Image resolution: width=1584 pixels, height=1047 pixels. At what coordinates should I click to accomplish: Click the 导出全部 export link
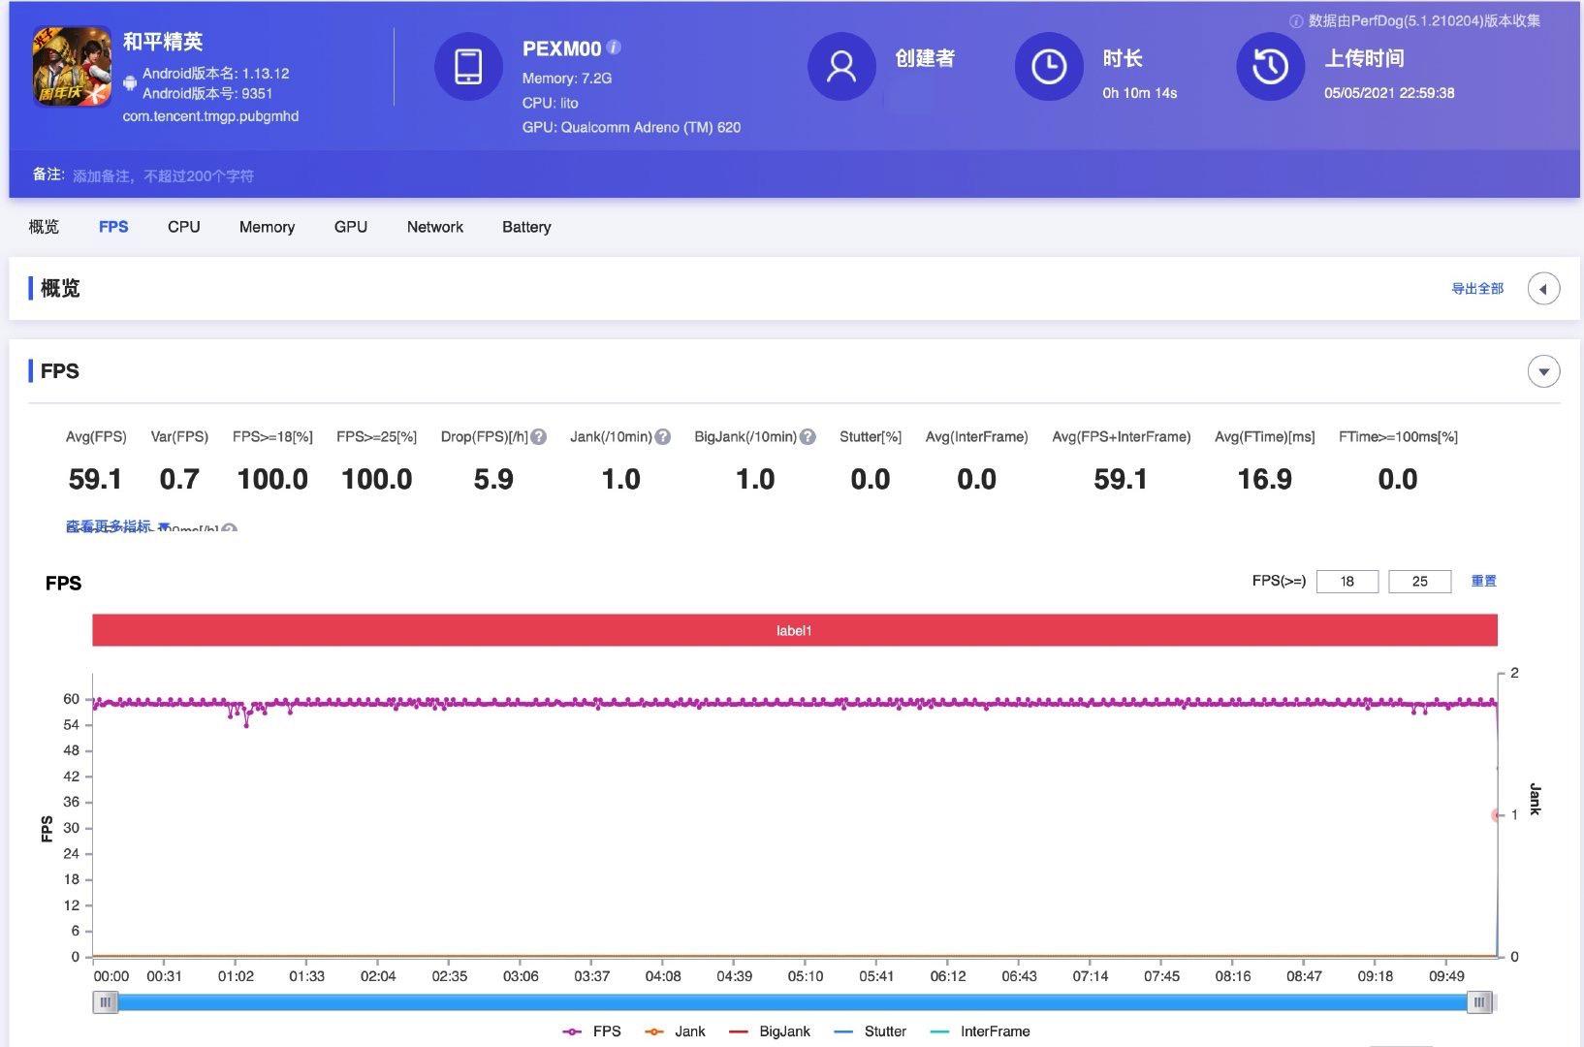coord(1476,288)
